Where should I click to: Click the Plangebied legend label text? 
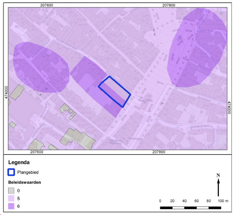coord(28,172)
